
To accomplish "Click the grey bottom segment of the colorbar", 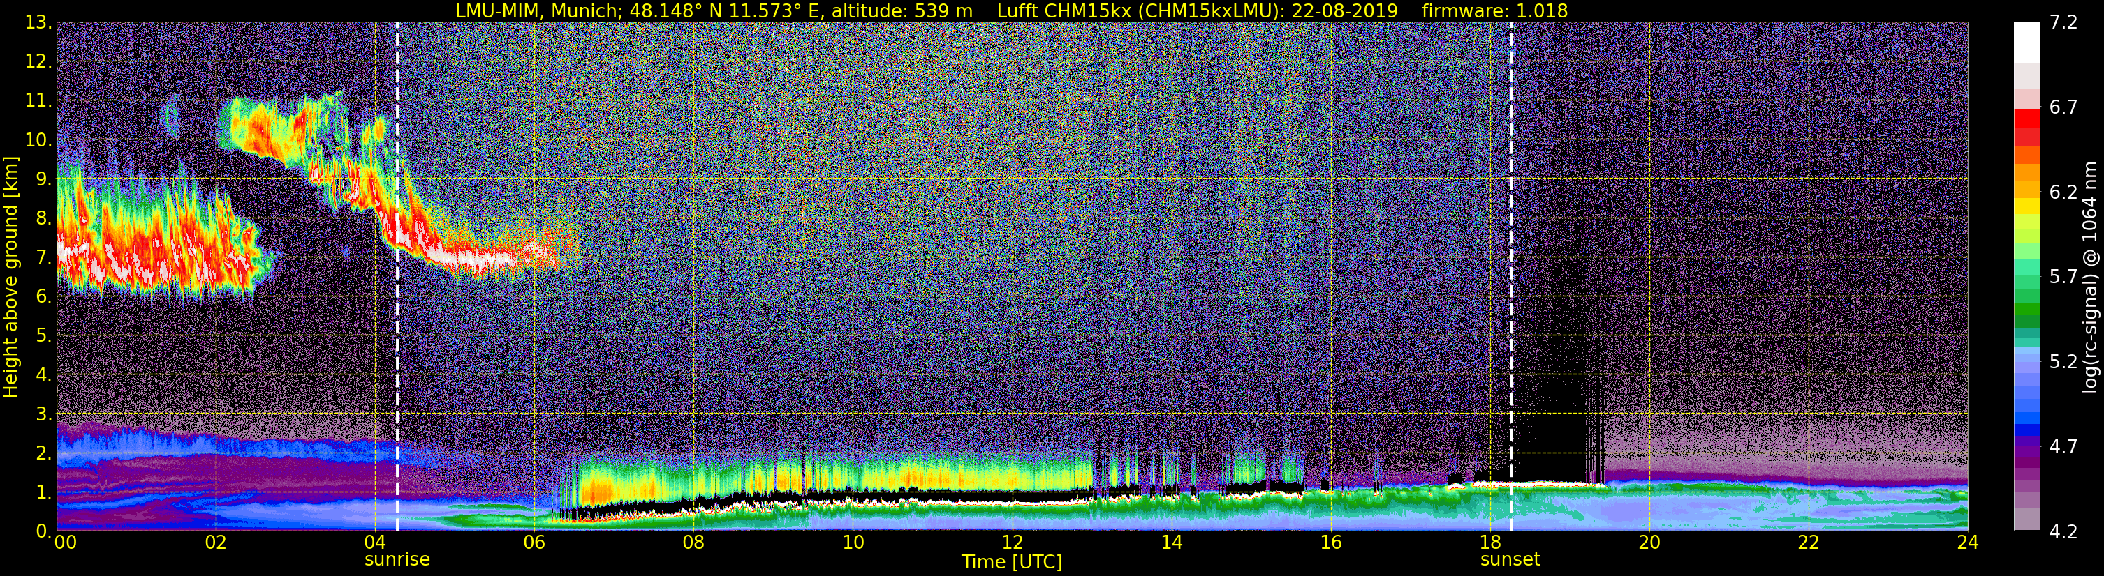I will click(2027, 519).
